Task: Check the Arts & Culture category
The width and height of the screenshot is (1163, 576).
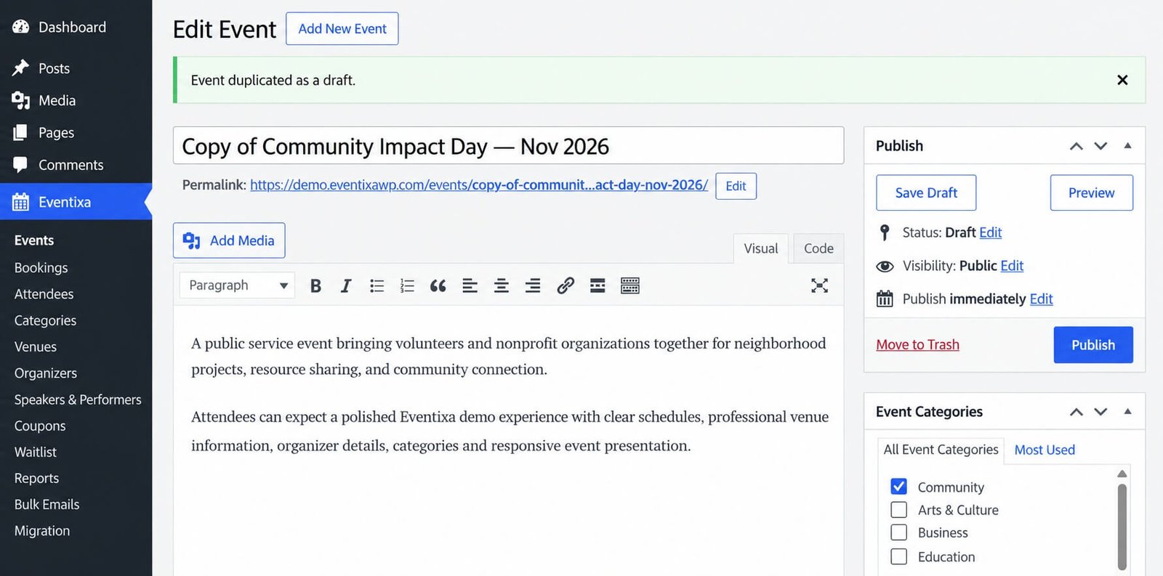Action: pyautogui.click(x=899, y=510)
